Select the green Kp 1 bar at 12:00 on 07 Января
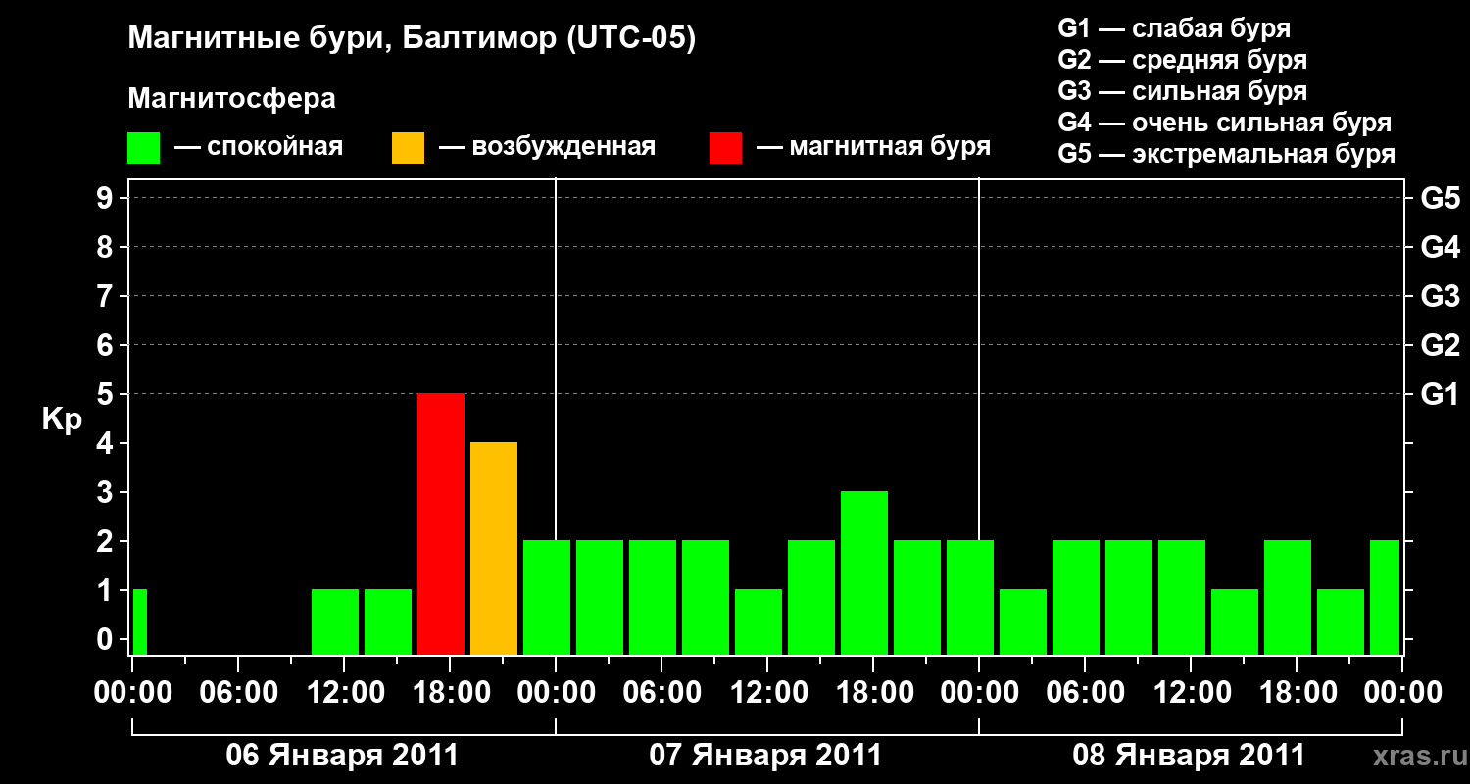 (759, 622)
